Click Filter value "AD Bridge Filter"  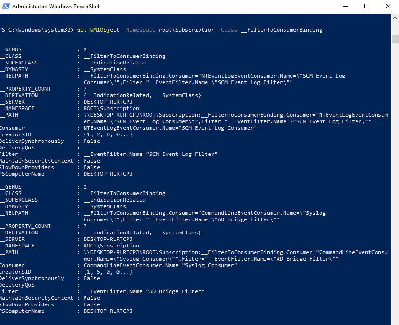[144, 292]
